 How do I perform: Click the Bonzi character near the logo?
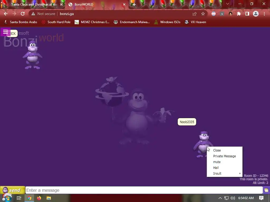click(32, 55)
